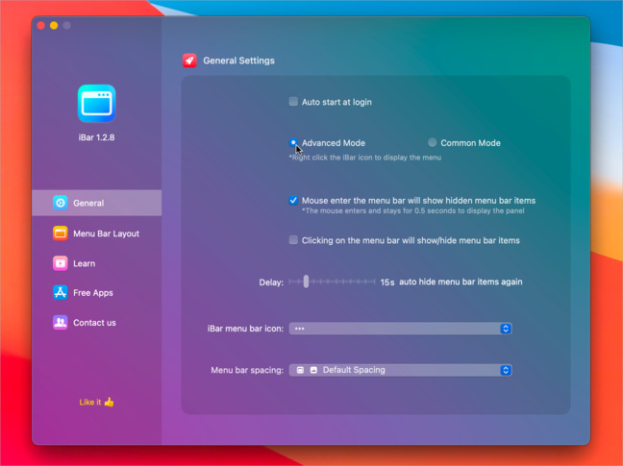Open the Menu bar spacing dropdown
This screenshot has width=623, height=466.
coord(400,370)
